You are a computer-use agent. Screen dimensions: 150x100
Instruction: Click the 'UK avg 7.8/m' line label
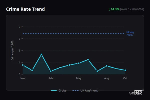130,33
